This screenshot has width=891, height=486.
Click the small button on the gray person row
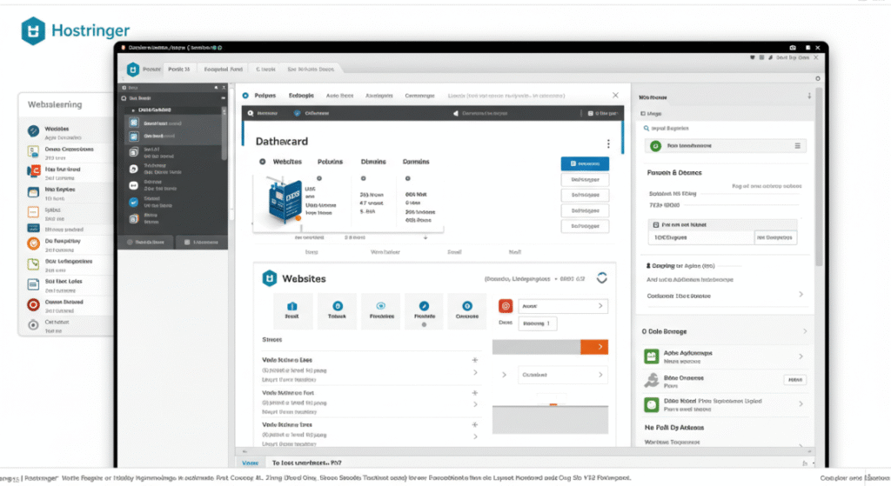795,380
